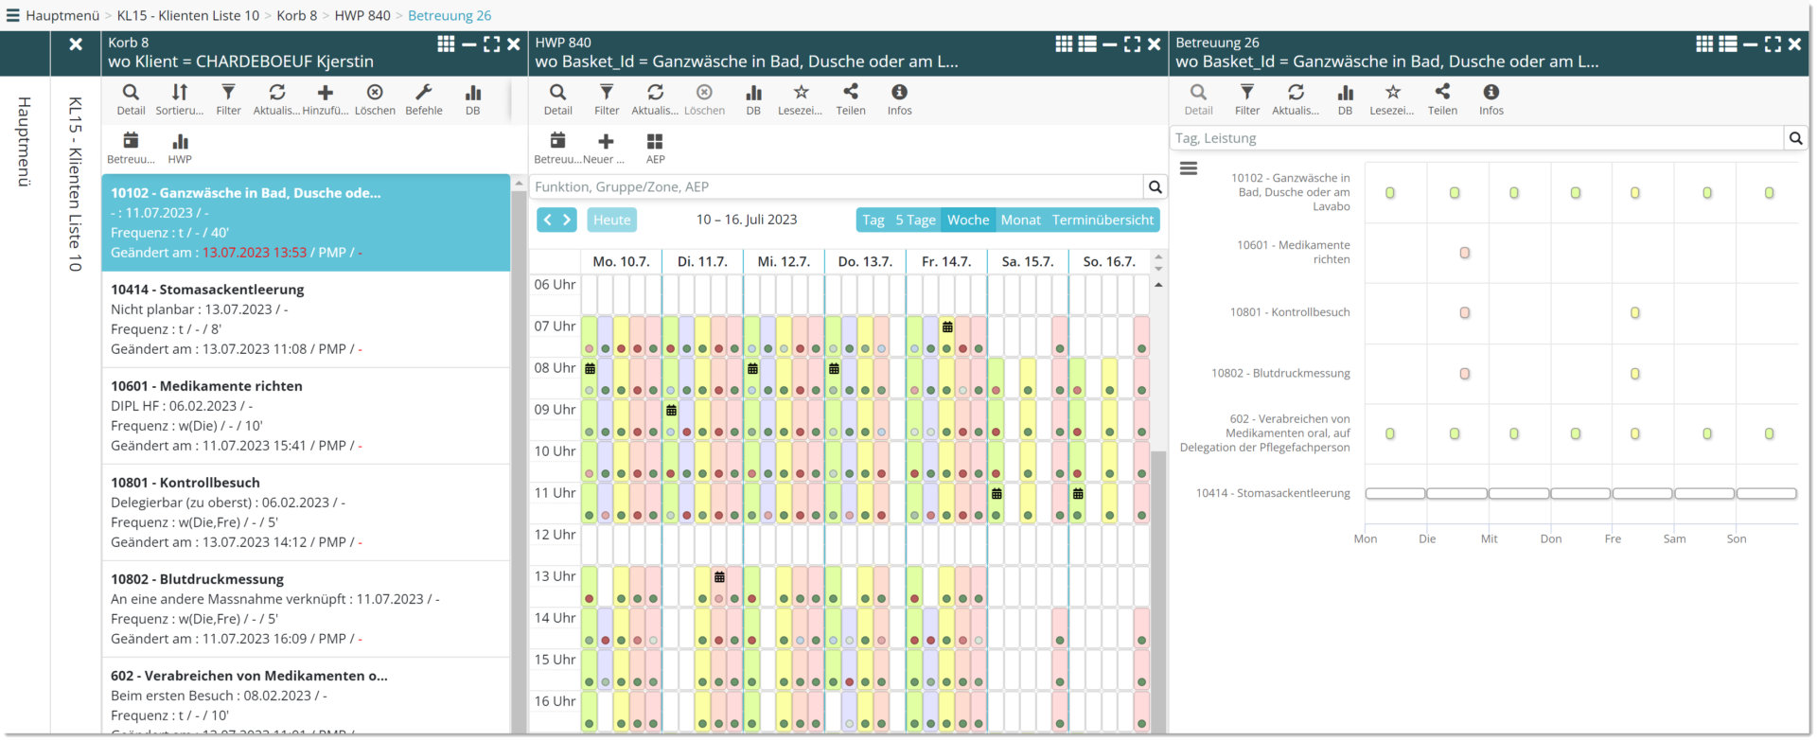
Task: Click KL15 - Klienten Liste 10 breadcrumb
Action: (x=187, y=15)
